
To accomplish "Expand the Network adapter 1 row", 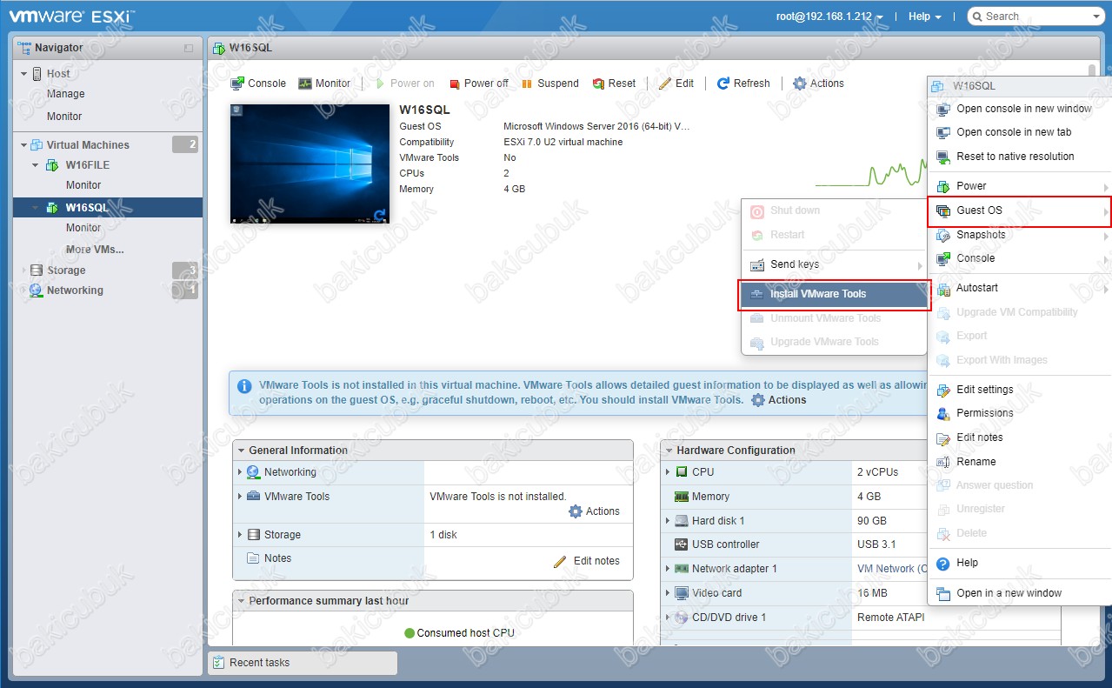I will point(668,569).
